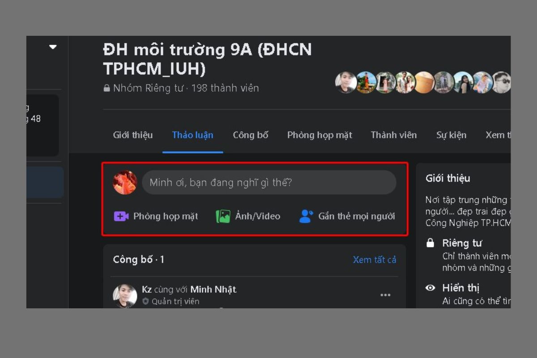This screenshot has height=358, width=537.
Task: Click the 'bạn đang nghĩ gì thế?' post field
Action: coord(269,182)
